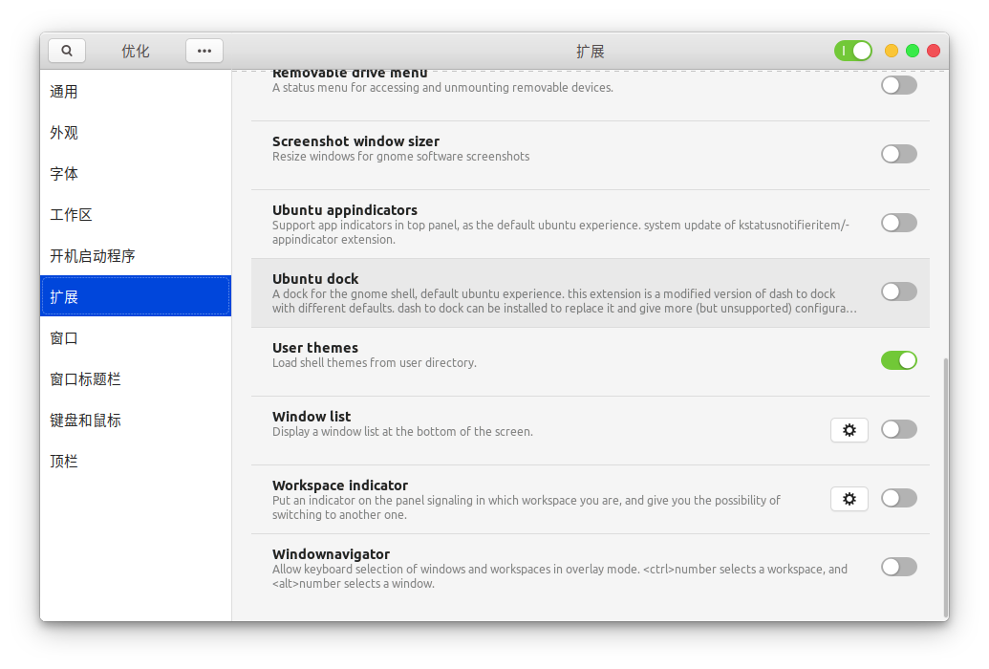
Task: Open the three-dots menu button
Action: pos(204,51)
